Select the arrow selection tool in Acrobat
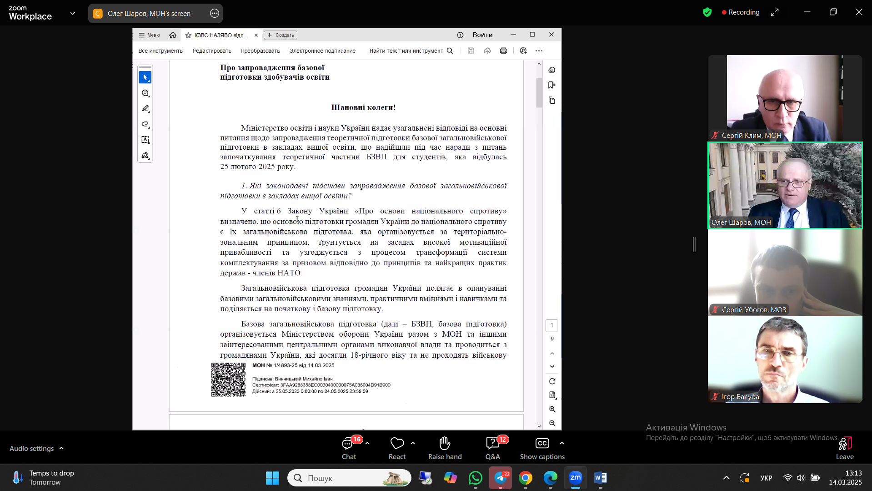The height and width of the screenshot is (491, 872). click(x=145, y=77)
